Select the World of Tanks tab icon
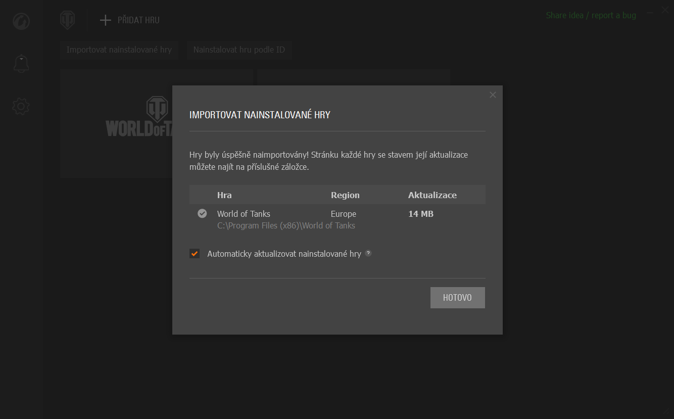The height and width of the screenshot is (419, 674). click(68, 20)
